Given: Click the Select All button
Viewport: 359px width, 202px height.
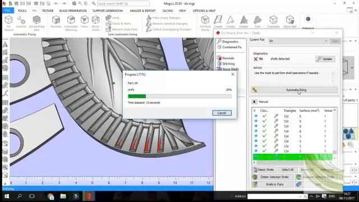Looking at the screenshot, I should tap(288, 169).
